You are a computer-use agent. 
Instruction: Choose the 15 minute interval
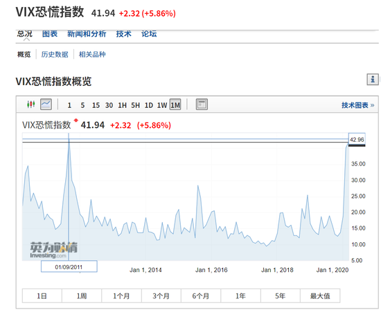tap(96, 105)
